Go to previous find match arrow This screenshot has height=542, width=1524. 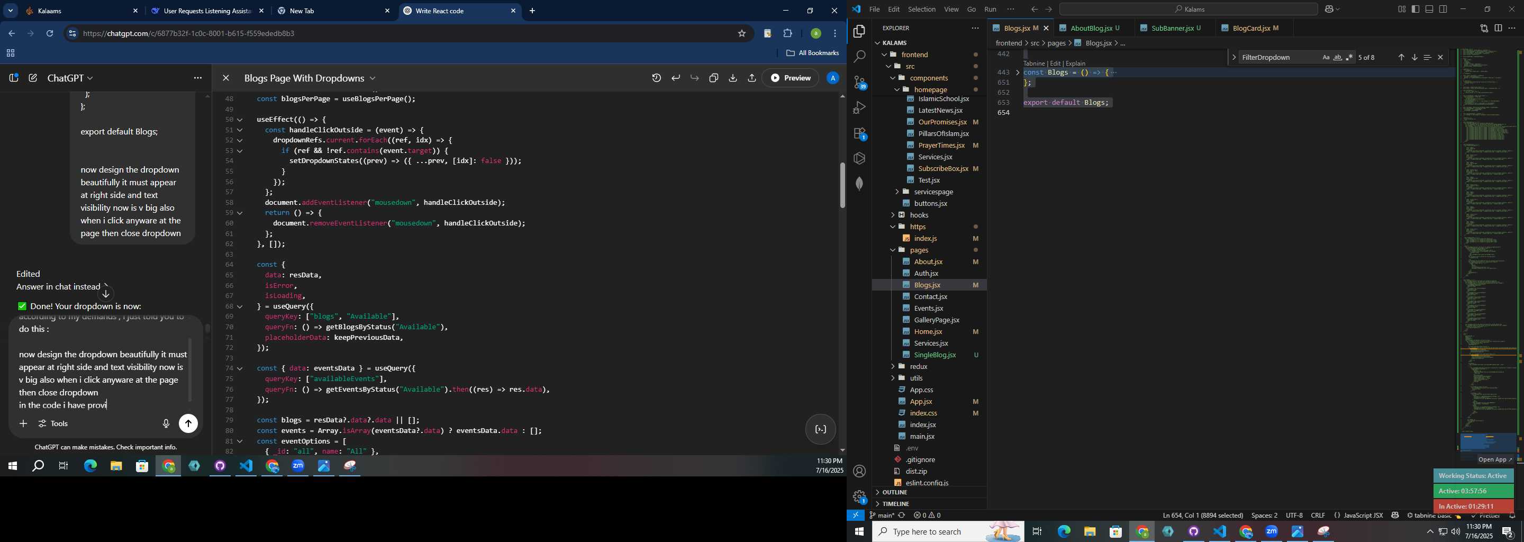[x=1401, y=57]
